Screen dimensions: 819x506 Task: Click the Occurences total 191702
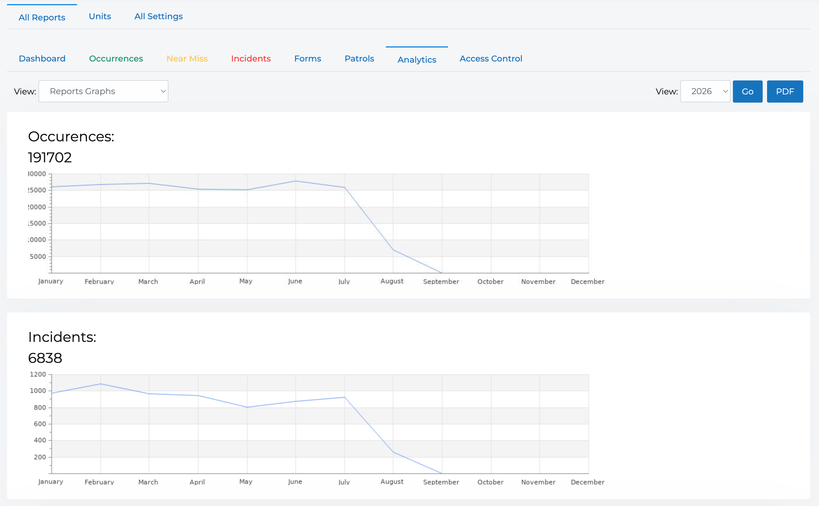[50, 158]
